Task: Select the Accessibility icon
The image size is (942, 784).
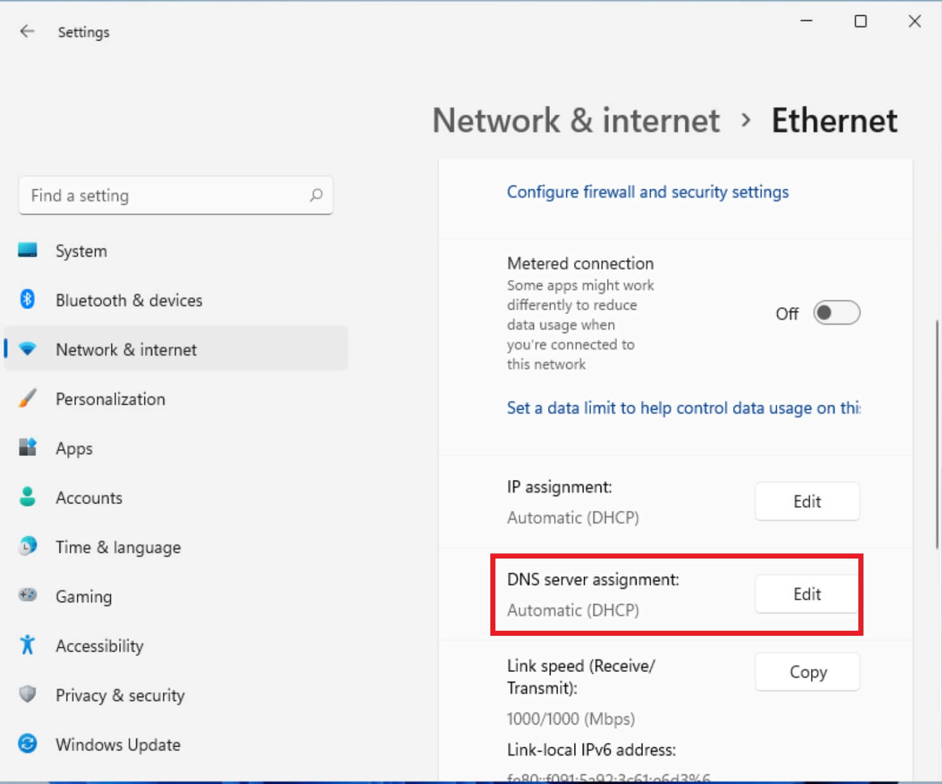Action: pyautogui.click(x=27, y=644)
